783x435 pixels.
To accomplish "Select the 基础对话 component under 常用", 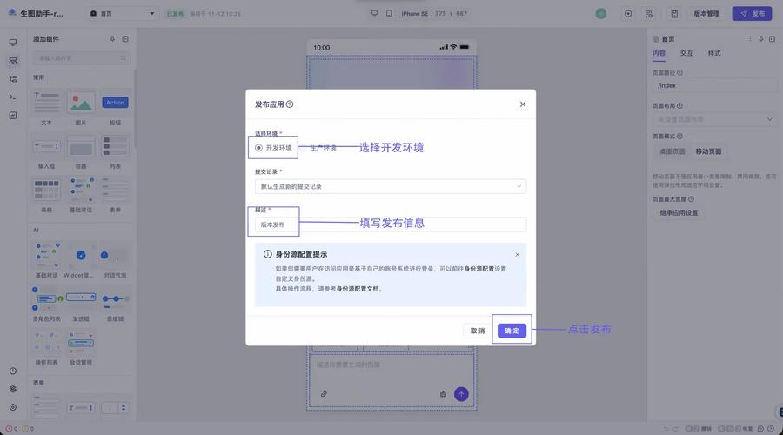I will [x=81, y=195].
